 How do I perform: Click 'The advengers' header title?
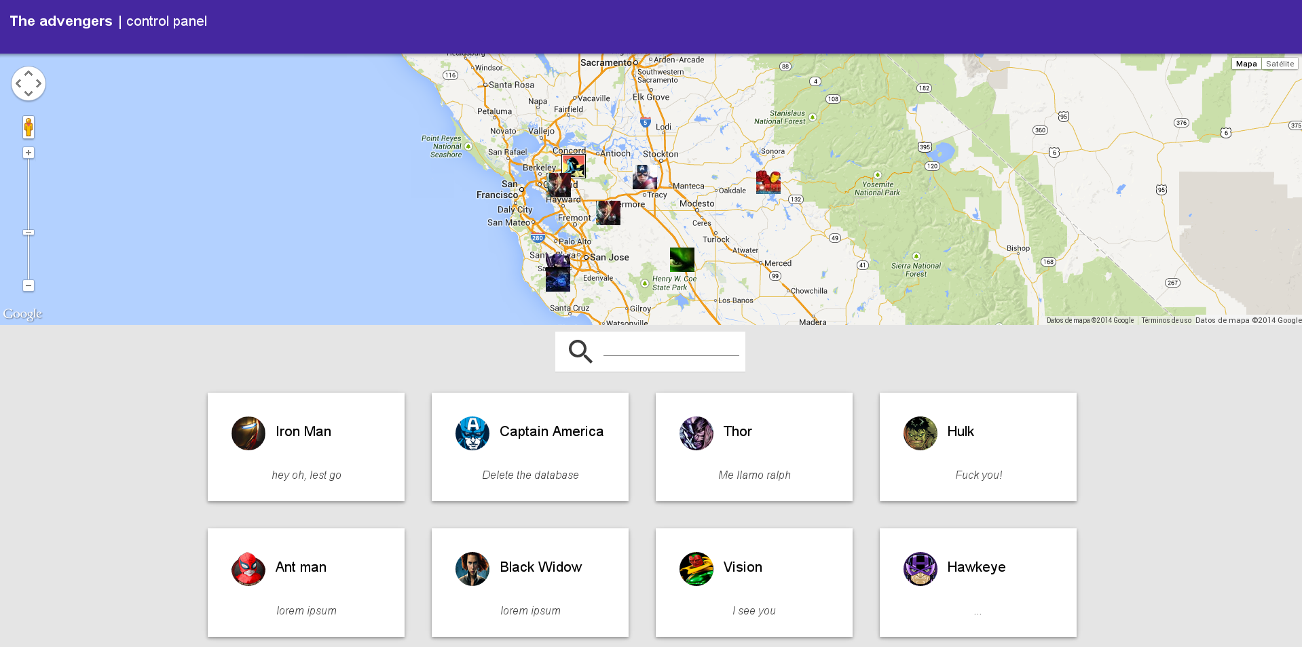(x=61, y=21)
